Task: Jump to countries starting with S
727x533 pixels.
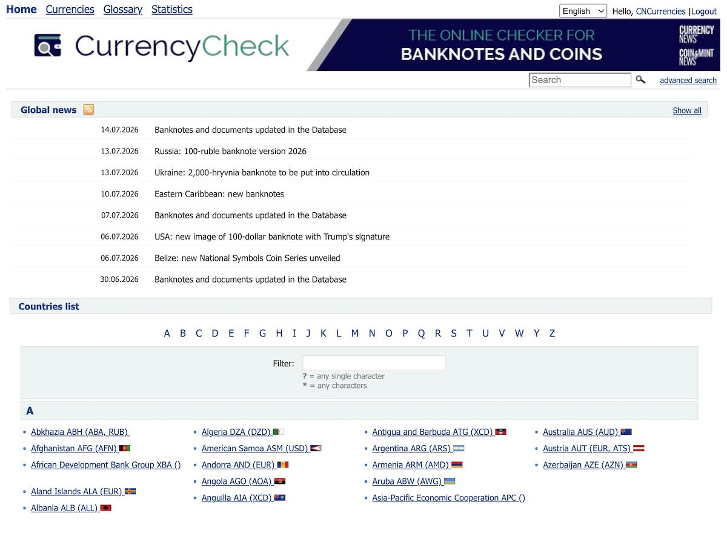Action: coord(454,334)
